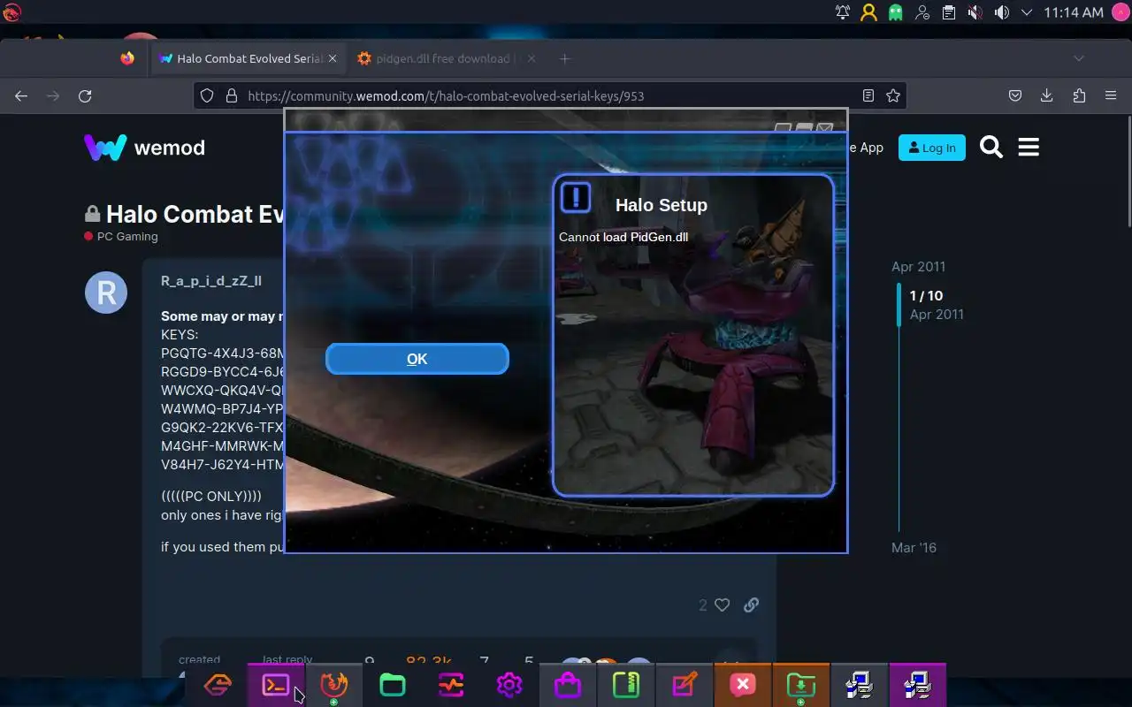Screen dimensions: 1132x707
Task: Open the archive manager taskbar icon
Action: pos(626,685)
